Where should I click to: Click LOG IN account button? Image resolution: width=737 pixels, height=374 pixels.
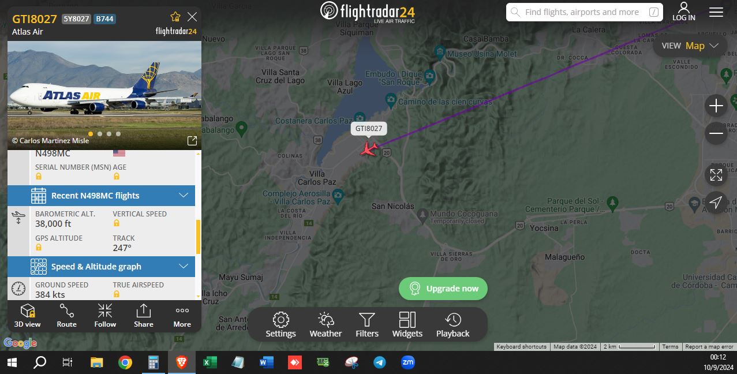coord(684,12)
